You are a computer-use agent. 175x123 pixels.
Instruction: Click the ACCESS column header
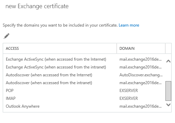coord(60,48)
